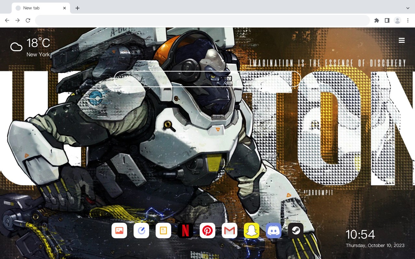Open the yellow notes shortcut icon

[x=163, y=231]
